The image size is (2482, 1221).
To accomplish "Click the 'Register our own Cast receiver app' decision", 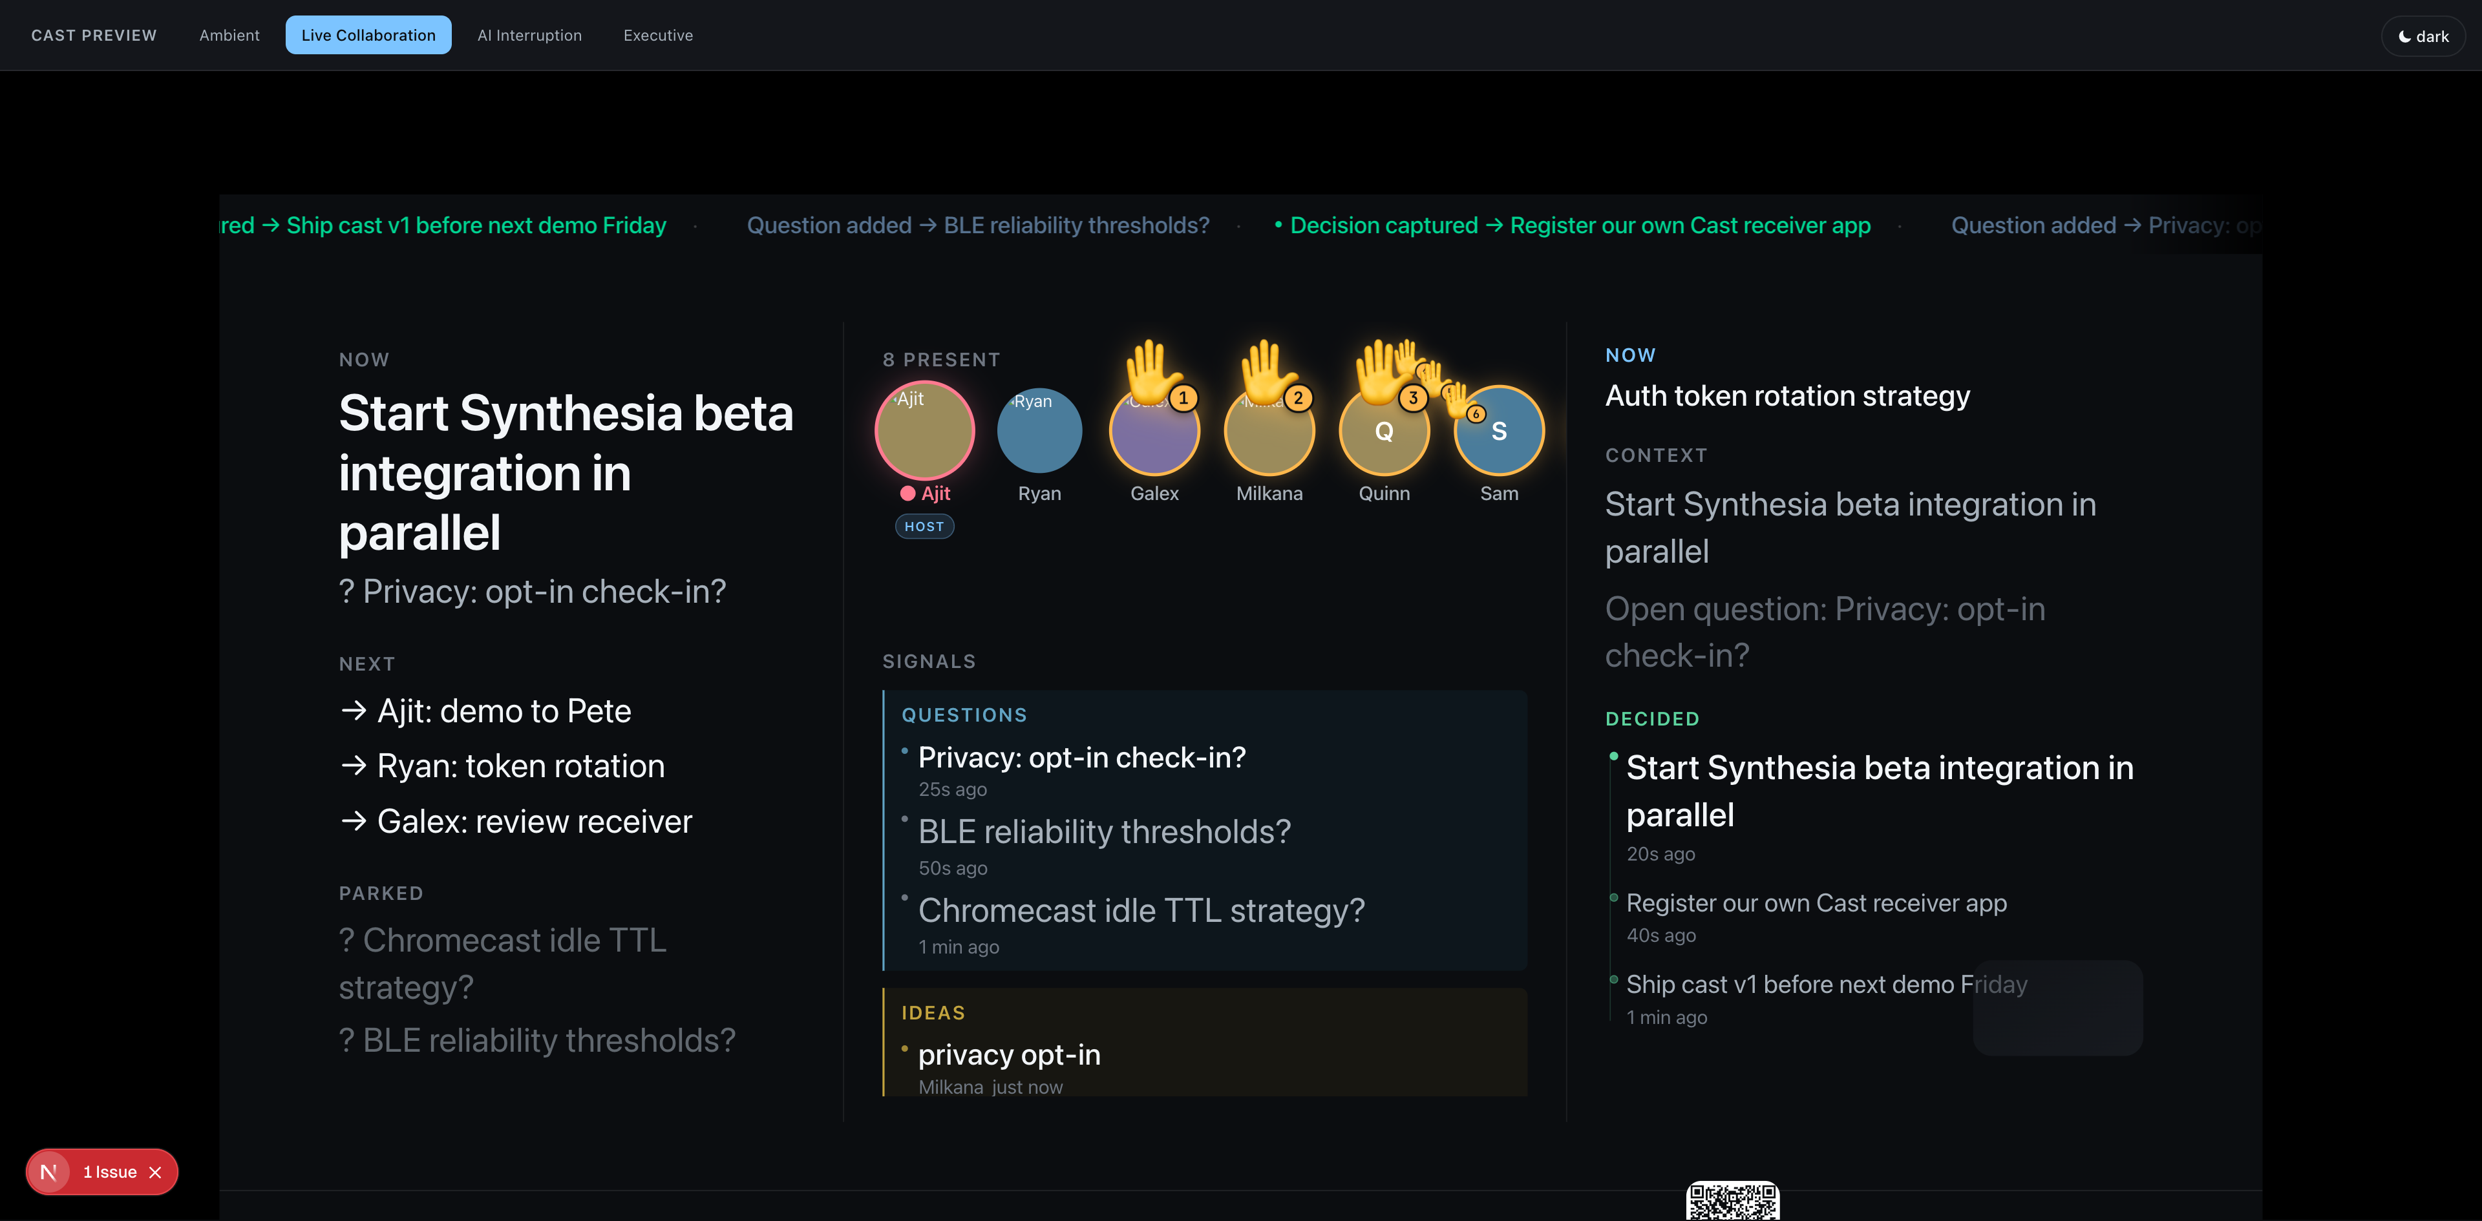I will click(x=1816, y=903).
